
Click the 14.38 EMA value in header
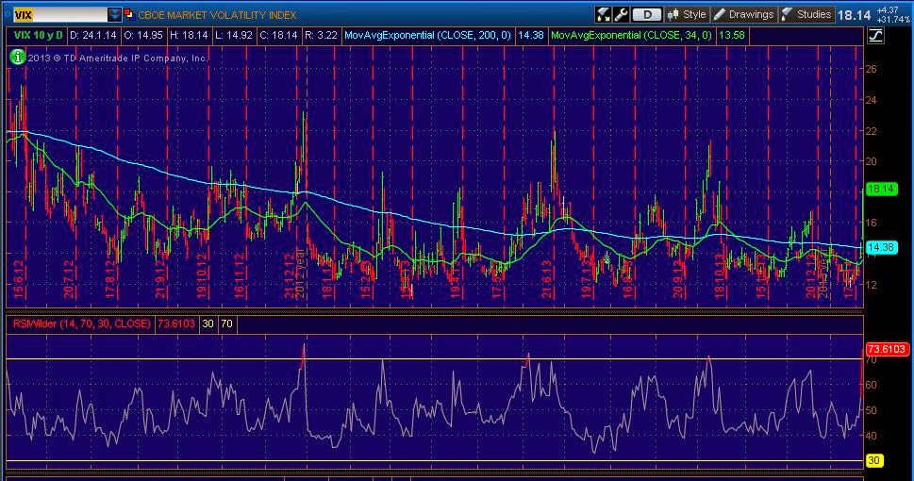pyautogui.click(x=530, y=35)
